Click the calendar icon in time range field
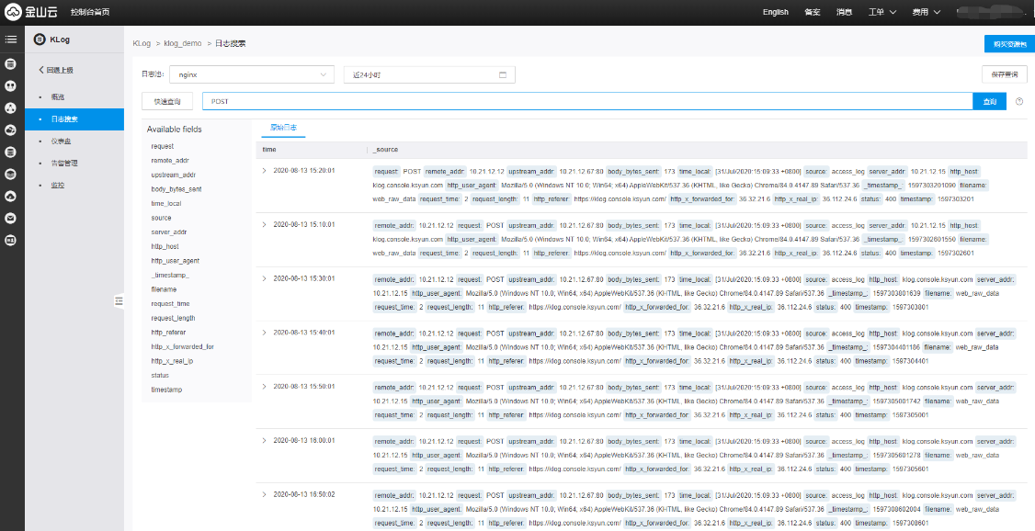The height and width of the screenshot is (531, 1035). click(503, 74)
